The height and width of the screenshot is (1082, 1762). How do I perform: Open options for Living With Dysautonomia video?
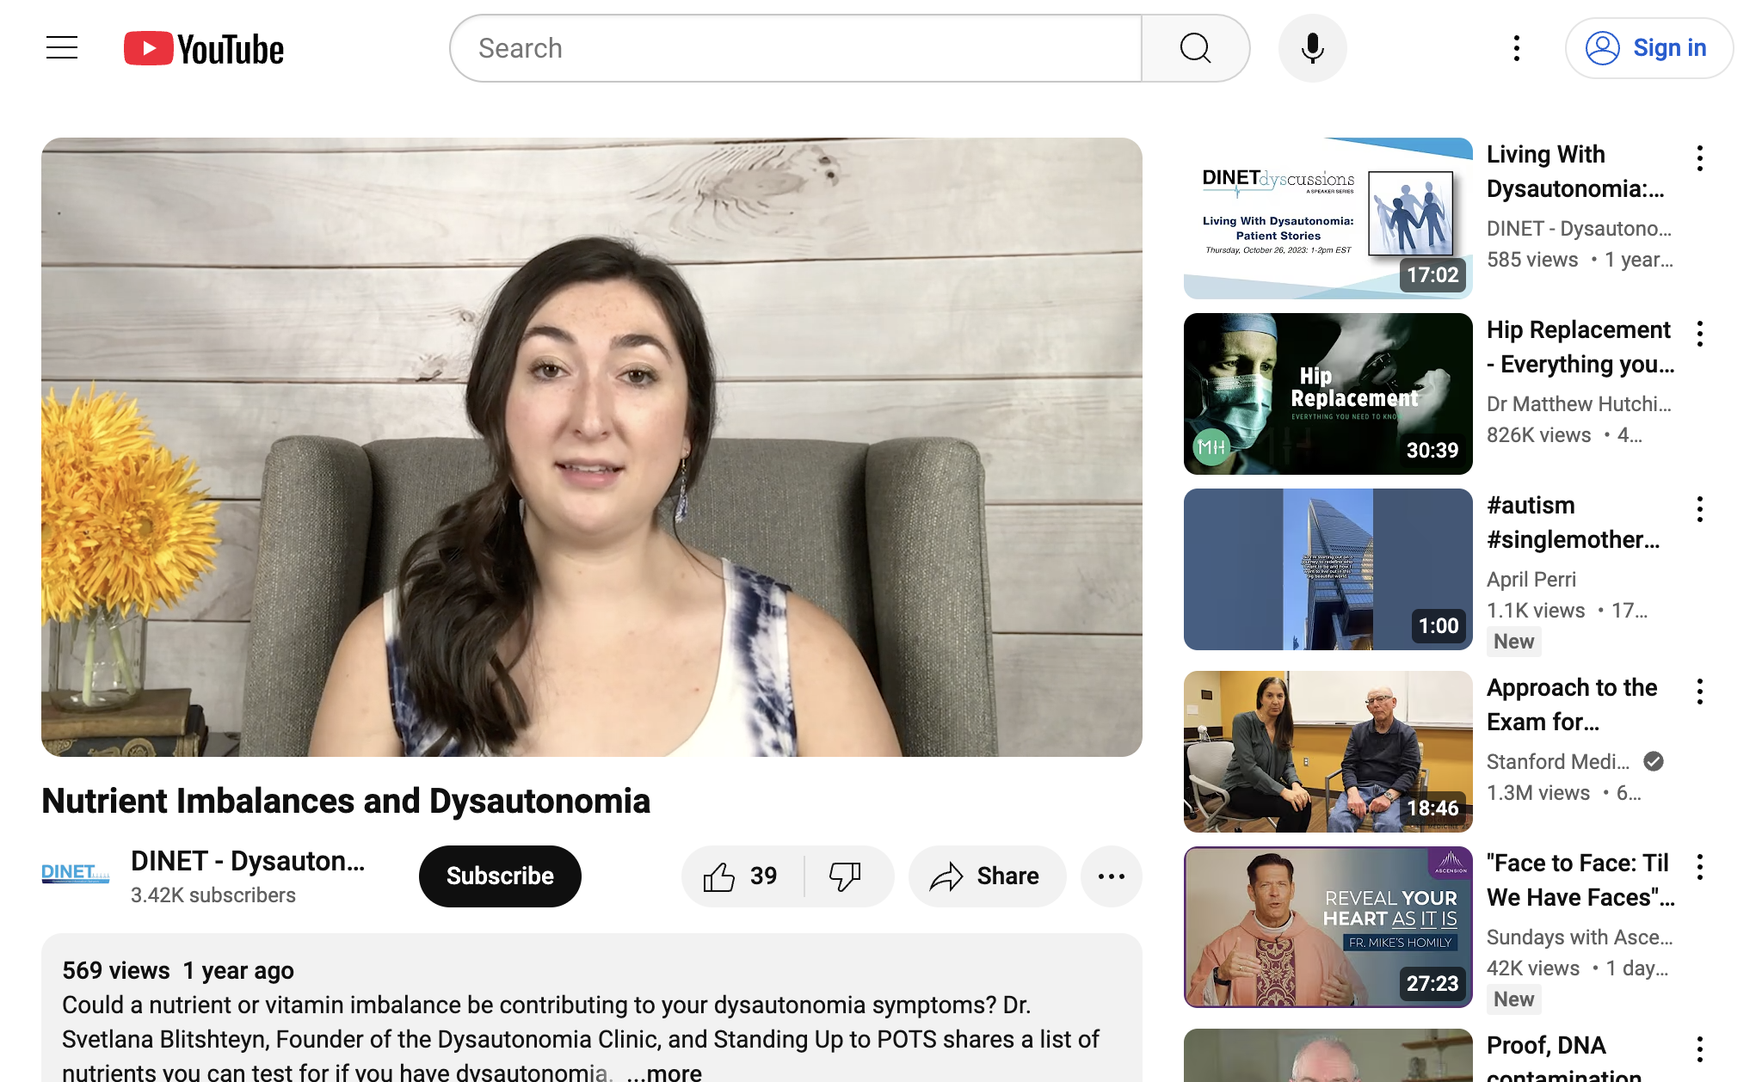(1700, 158)
